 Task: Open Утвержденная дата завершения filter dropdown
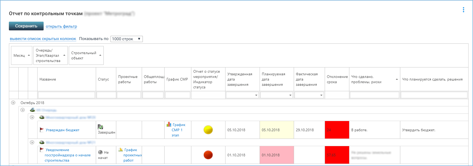pos(256,95)
